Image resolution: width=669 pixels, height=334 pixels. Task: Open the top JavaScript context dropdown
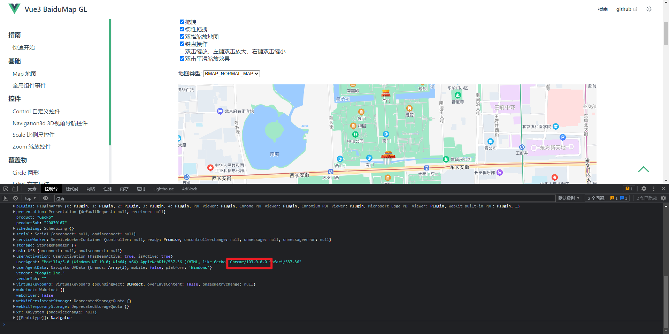(x=30, y=198)
